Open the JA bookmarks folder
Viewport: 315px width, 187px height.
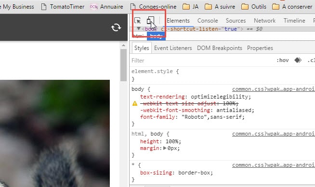click(190, 7)
